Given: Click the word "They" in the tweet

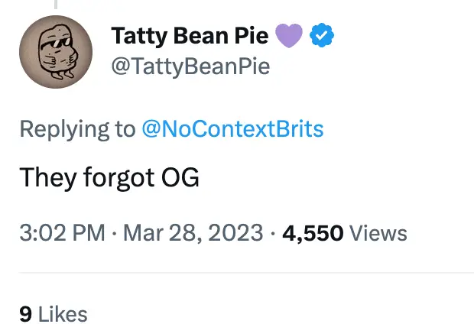Looking at the screenshot, I should coord(46,178).
